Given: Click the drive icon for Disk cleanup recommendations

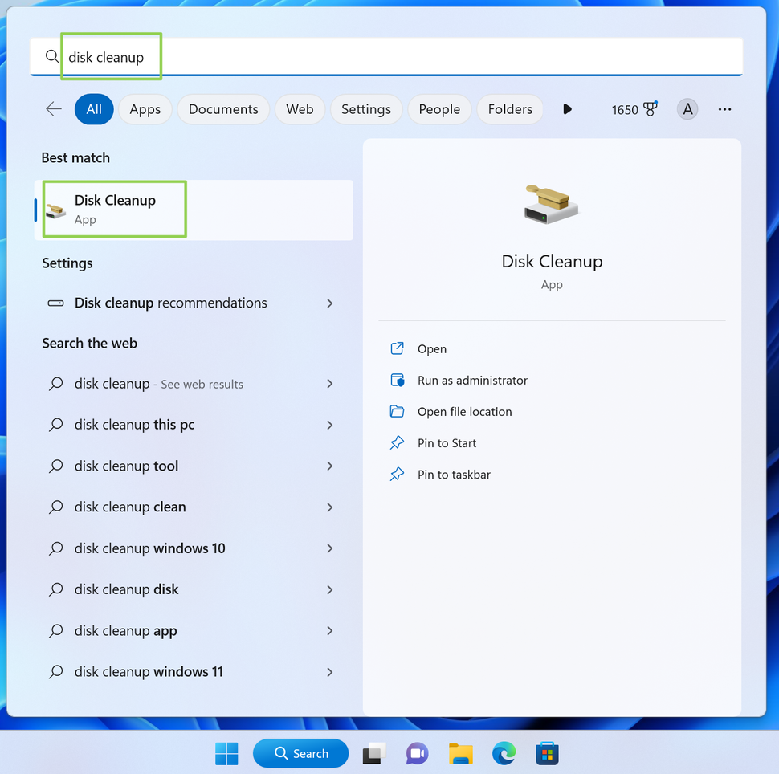Looking at the screenshot, I should (x=55, y=303).
